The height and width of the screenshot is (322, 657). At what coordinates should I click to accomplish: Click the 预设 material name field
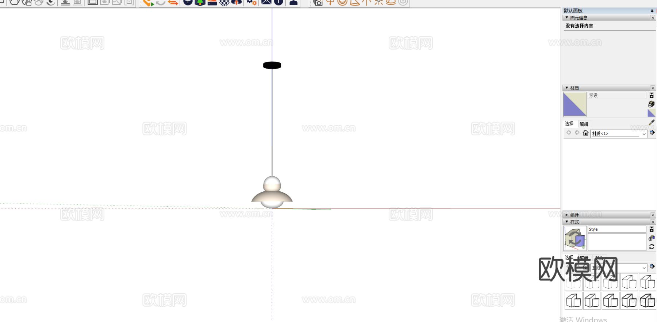[x=617, y=95]
